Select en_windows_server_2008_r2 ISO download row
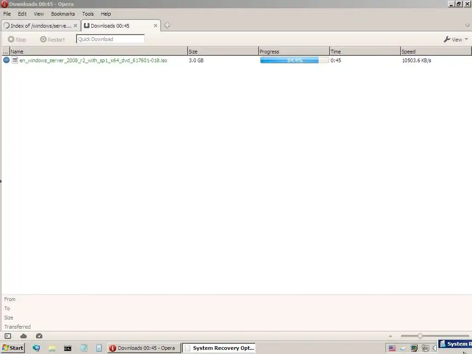This screenshot has height=354, width=472. (236, 60)
